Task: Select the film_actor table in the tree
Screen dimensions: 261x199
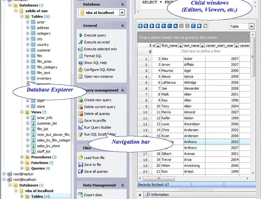Action: [x=44, y=61]
